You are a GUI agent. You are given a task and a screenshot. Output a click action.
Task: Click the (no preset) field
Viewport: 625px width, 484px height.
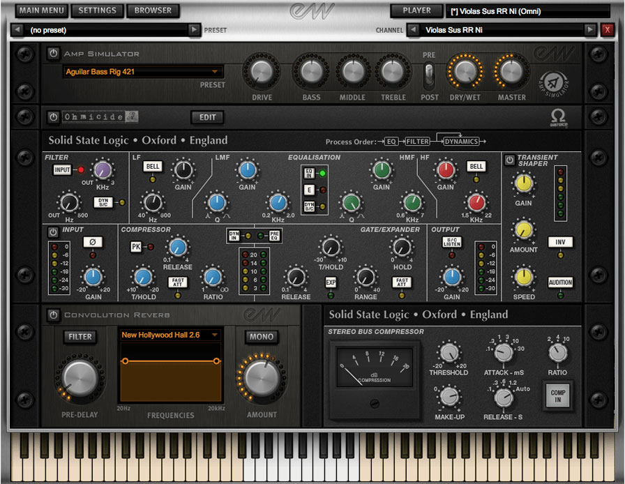(105, 30)
